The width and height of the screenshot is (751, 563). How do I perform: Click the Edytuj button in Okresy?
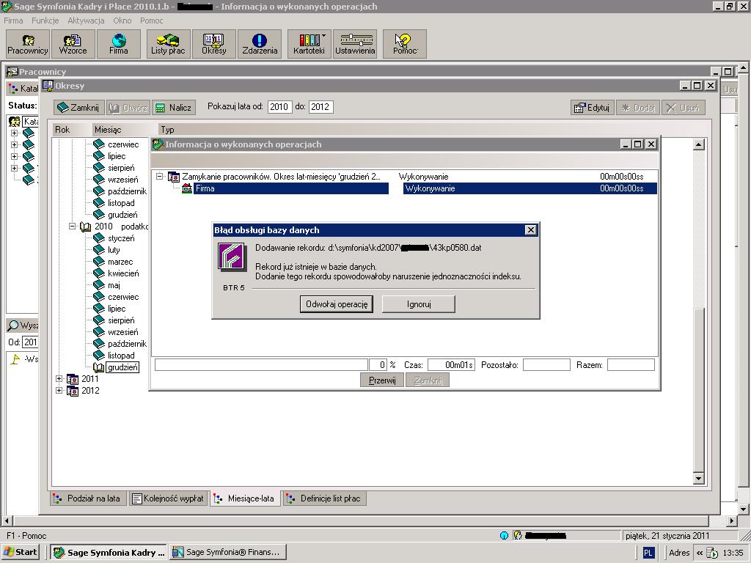pyautogui.click(x=593, y=108)
